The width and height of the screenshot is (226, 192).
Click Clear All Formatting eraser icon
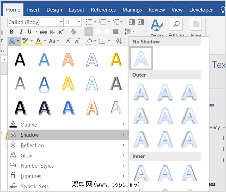(74, 32)
